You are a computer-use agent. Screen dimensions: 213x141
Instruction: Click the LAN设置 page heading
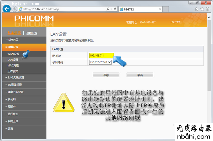[59, 34]
